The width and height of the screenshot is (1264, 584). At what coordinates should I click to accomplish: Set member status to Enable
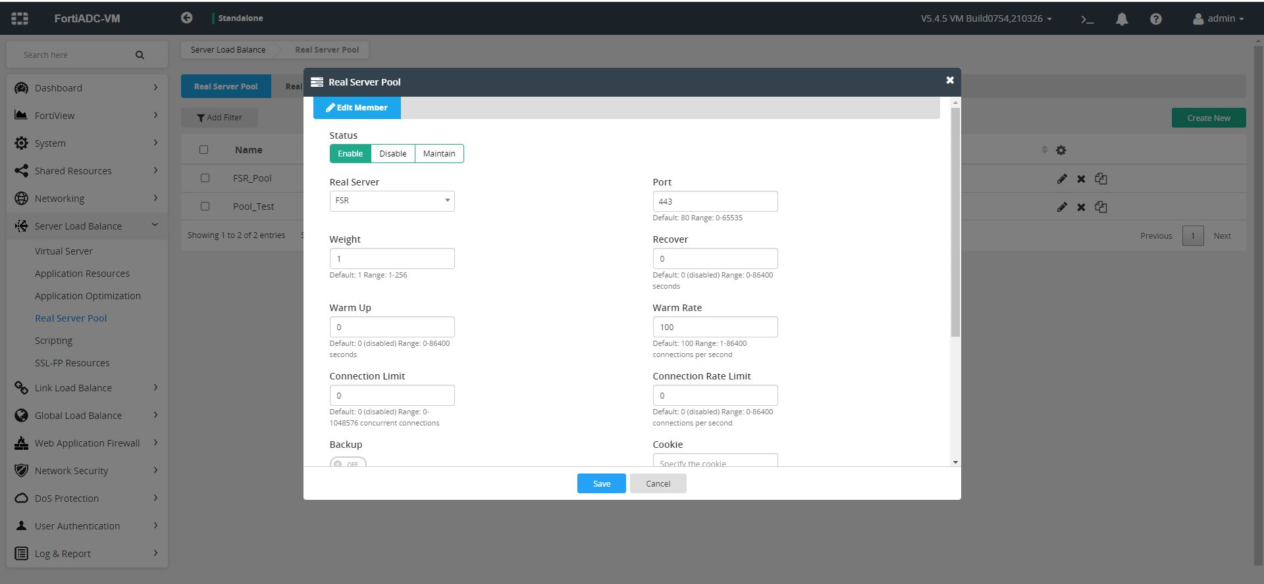tap(350, 153)
